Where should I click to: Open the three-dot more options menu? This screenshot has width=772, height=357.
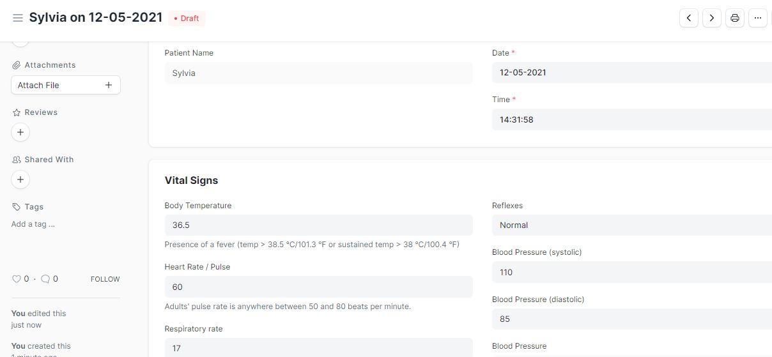tap(758, 18)
